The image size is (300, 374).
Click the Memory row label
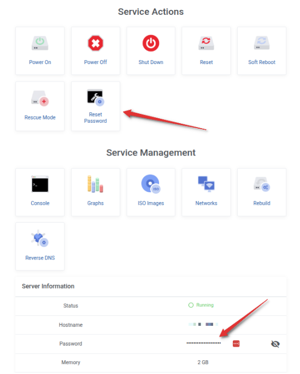(70, 363)
